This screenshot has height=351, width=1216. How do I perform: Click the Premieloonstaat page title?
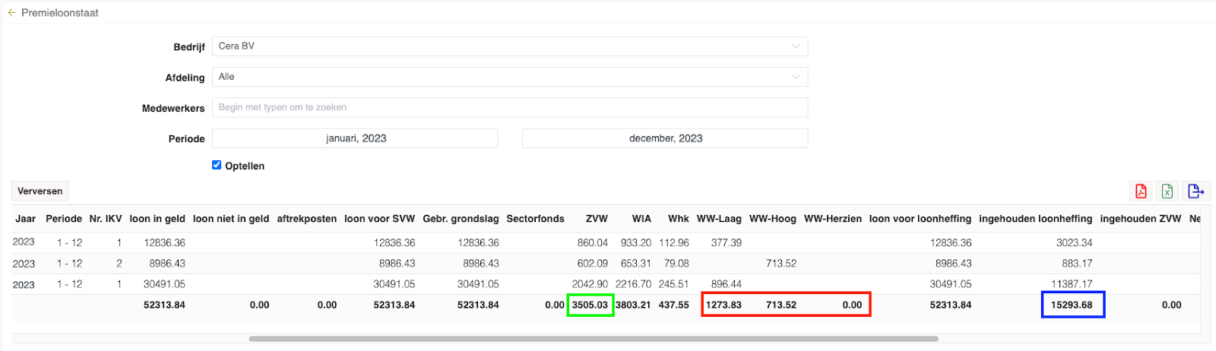pyautogui.click(x=60, y=13)
